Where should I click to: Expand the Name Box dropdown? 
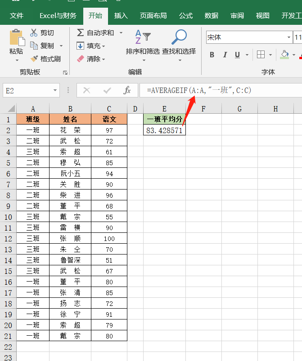pyautogui.click(x=55, y=90)
